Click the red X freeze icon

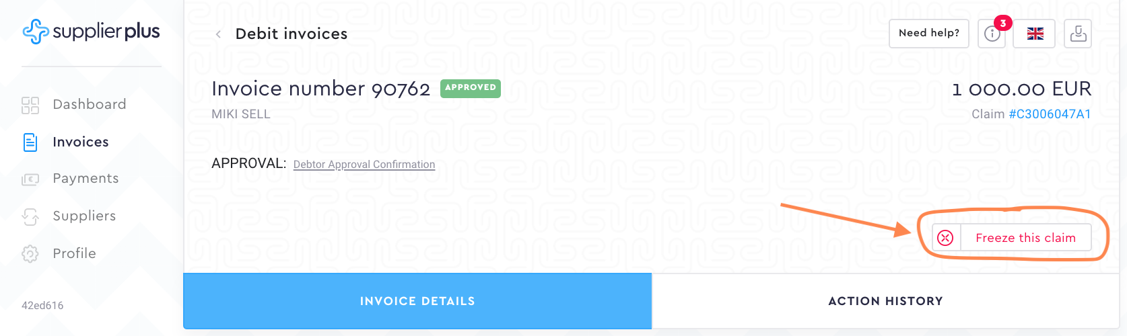945,238
